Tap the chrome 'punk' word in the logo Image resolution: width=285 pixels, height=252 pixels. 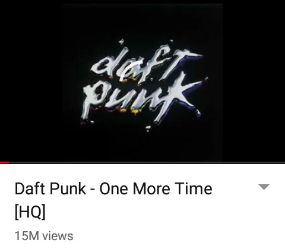click(x=144, y=99)
